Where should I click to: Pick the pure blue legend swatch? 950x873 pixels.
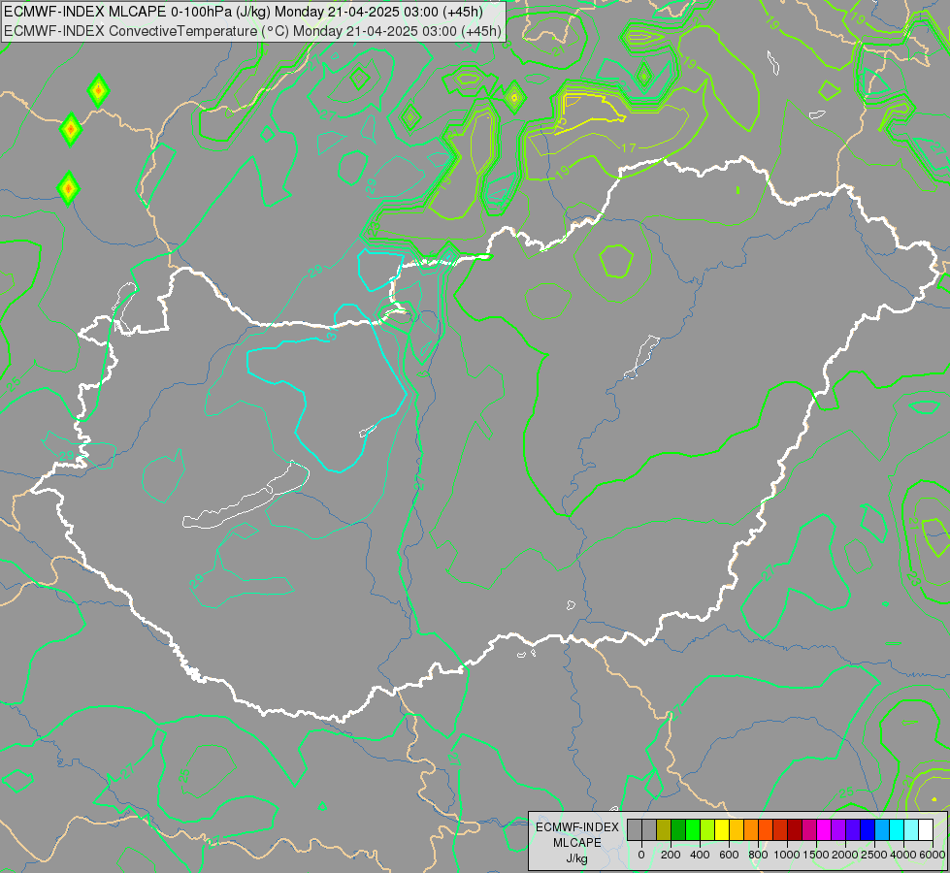[x=868, y=829]
